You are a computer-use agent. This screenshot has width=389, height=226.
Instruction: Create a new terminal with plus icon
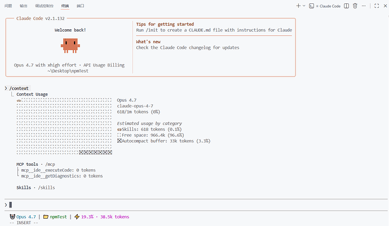tap(298, 6)
